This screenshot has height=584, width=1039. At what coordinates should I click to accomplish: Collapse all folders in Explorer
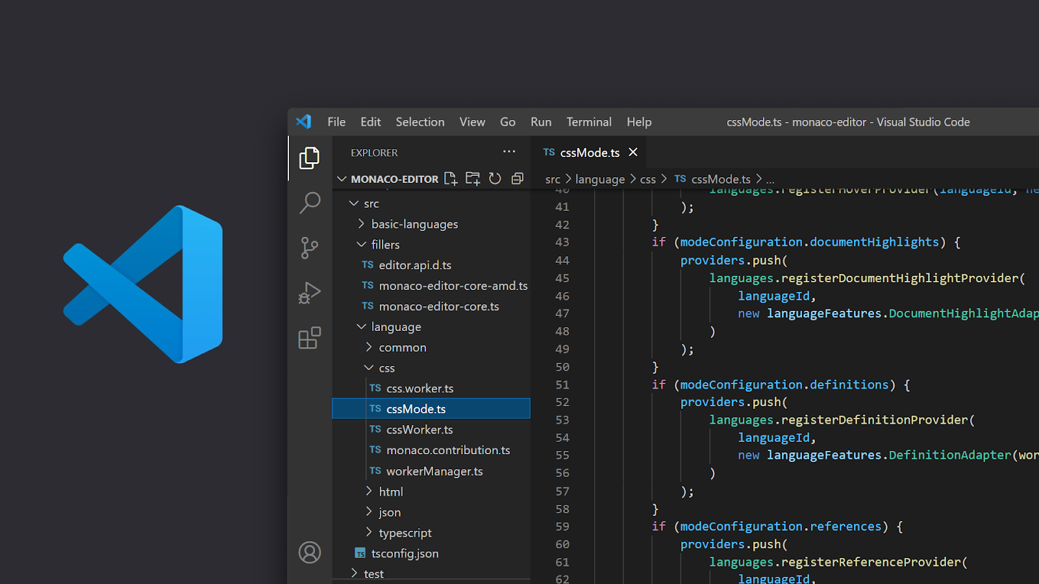tap(518, 179)
